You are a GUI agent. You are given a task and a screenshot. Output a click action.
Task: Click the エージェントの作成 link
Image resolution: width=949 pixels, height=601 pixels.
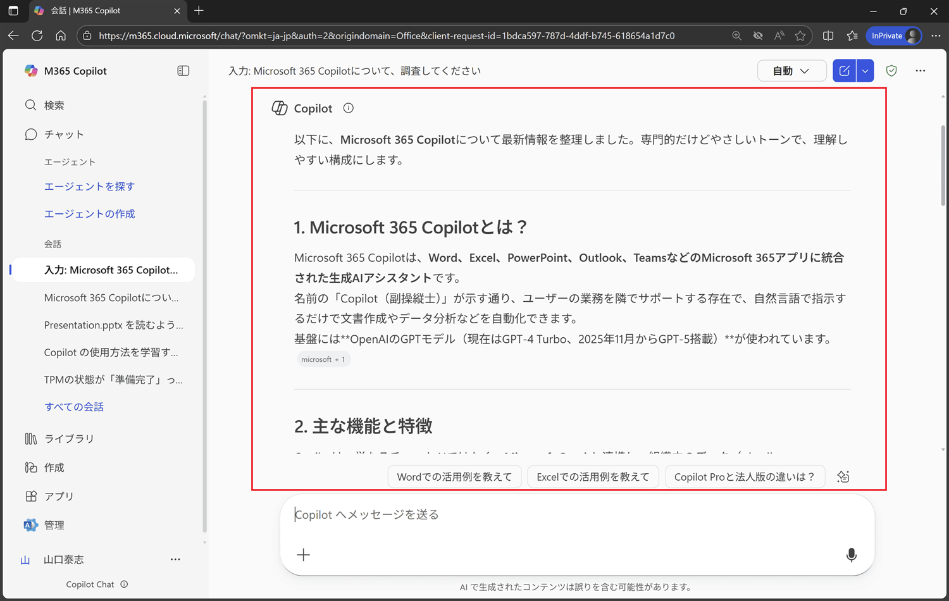(x=89, y=214)
